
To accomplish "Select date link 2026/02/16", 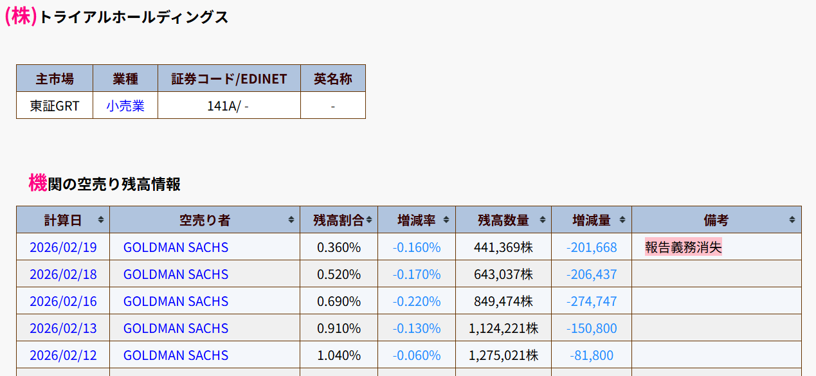I will point(63,301).
